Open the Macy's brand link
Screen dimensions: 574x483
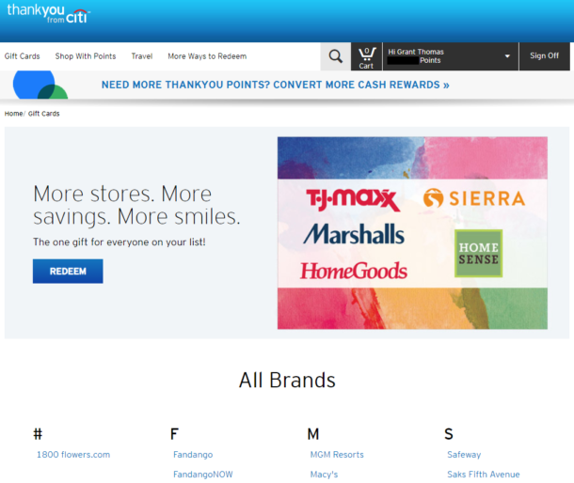point(324,475)
